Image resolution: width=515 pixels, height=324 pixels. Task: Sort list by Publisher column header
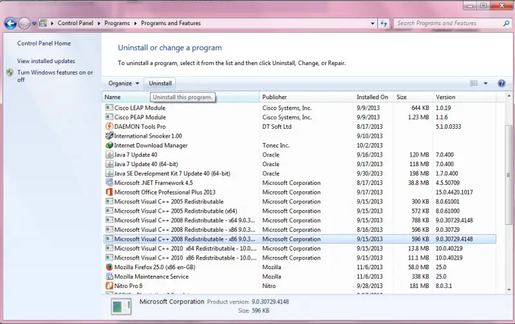[306, 97]
